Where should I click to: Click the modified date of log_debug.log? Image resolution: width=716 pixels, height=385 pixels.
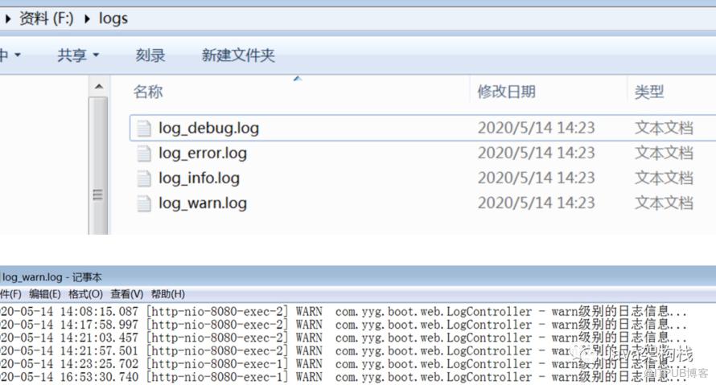click(x=536, y=128)
